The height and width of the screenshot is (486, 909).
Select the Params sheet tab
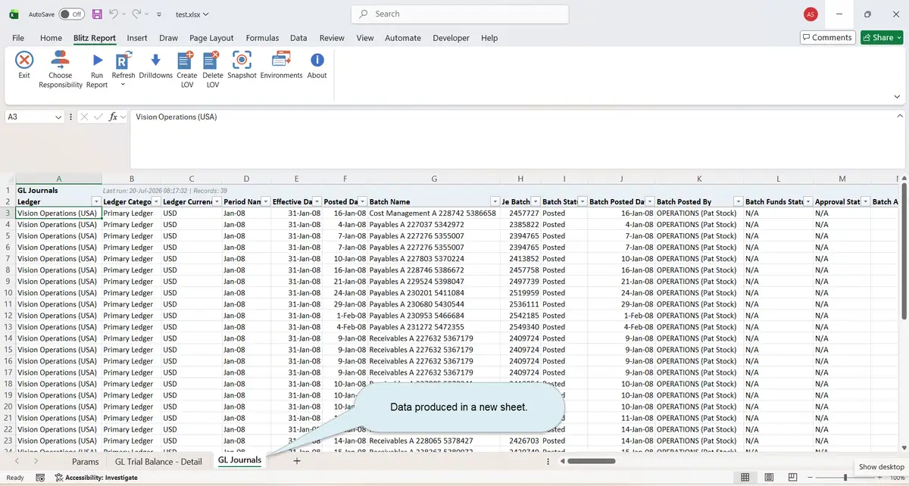click(86, 461)
